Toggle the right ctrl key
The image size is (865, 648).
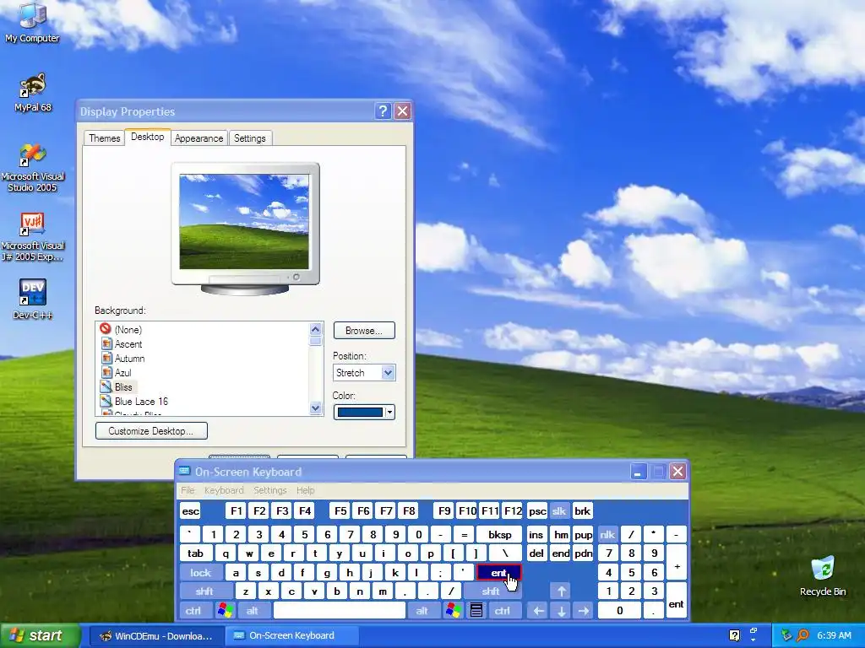click(503, 611)
